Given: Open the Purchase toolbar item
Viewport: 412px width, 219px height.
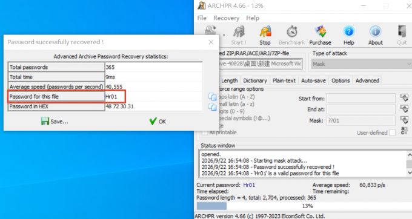Looking at the screenshot, I should tap(320, 36).
